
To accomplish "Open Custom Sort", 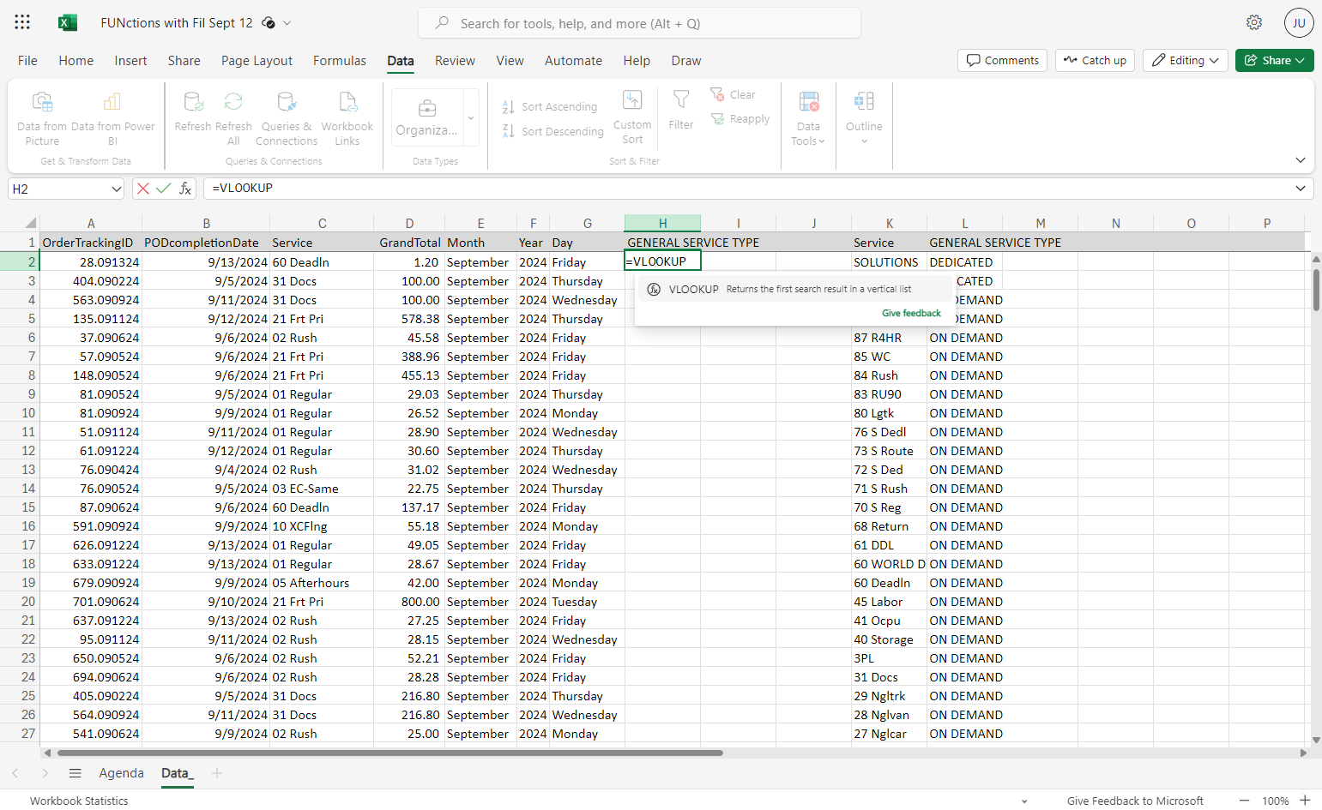I will point(632,117).
